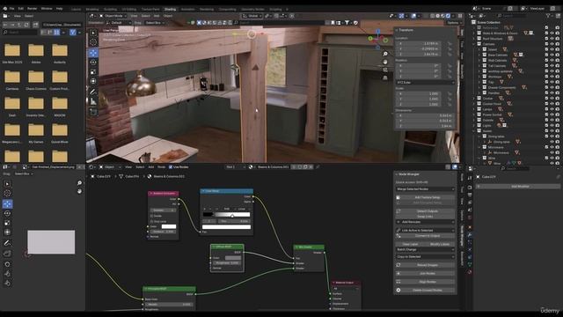This screenshot has width=563, height=317.
Task: Click Add Texture Setup button
Action: coord(428,197)
